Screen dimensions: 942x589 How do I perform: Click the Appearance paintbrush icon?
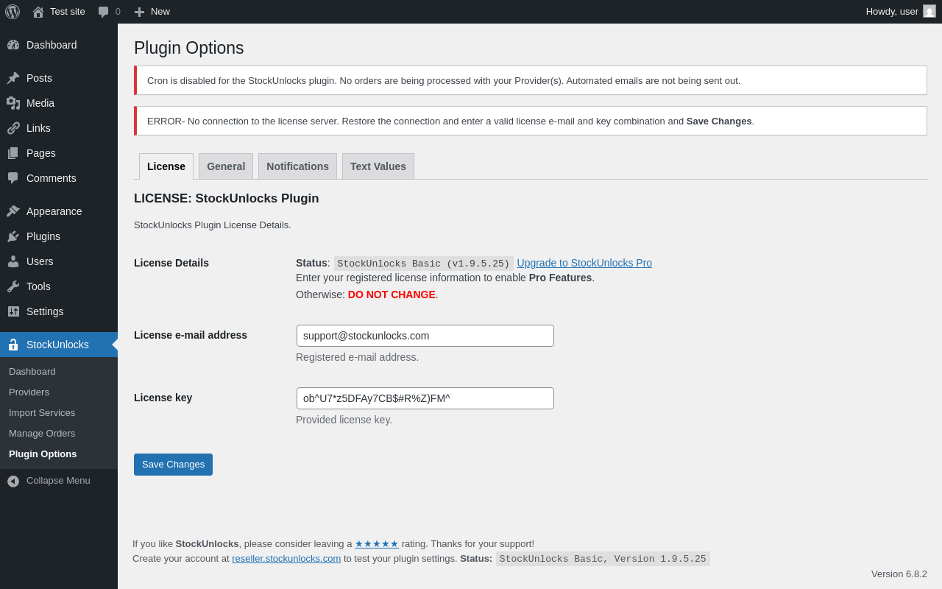[x=13, y=211]
